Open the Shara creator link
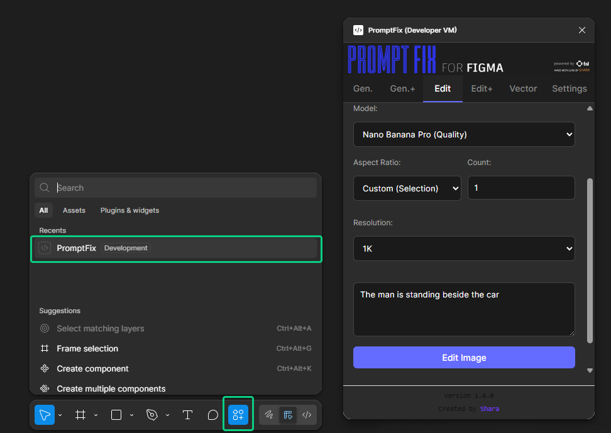Image resolution: width=611 pixels, height=433 pixels. [490, 409]
